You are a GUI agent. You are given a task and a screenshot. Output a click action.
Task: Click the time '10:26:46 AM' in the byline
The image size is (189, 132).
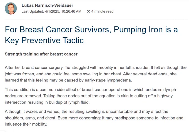tap(71, 11)
